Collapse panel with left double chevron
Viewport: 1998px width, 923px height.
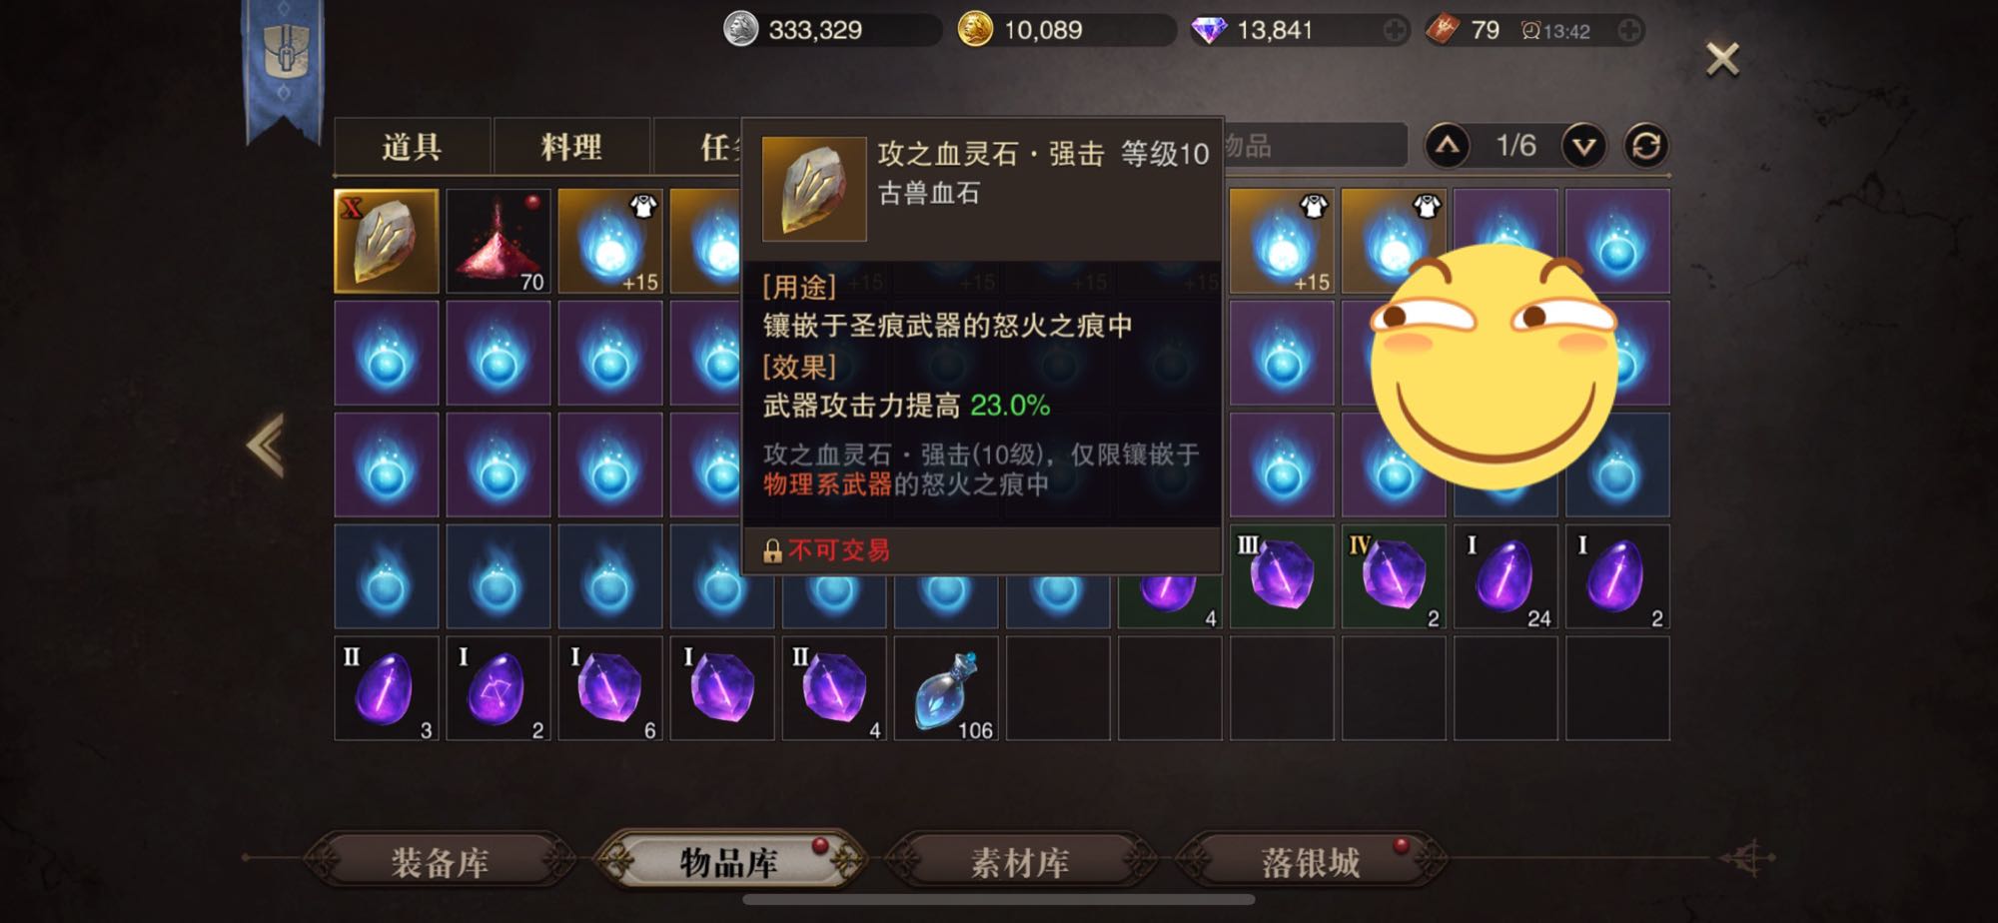point(267,445)
